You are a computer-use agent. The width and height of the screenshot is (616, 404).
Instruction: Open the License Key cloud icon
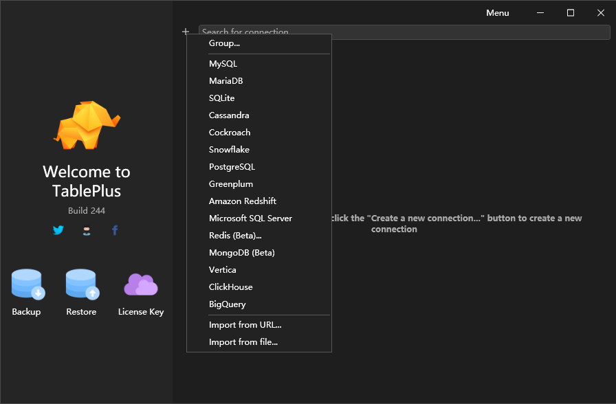coord(141,284)
